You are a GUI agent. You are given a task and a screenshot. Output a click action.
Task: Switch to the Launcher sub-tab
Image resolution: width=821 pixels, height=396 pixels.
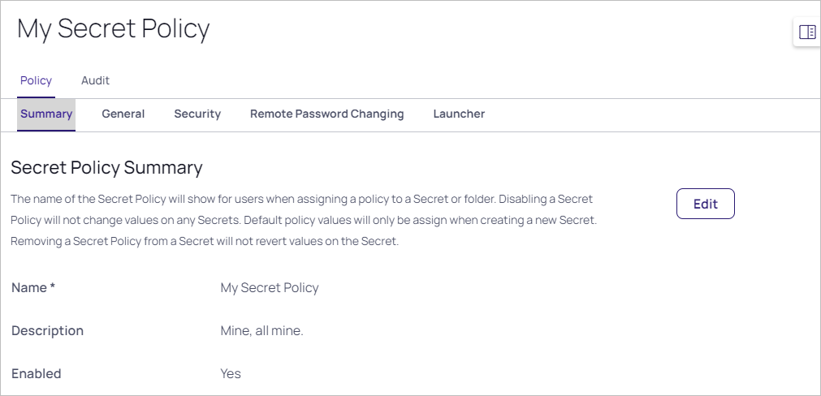(459, 114)
